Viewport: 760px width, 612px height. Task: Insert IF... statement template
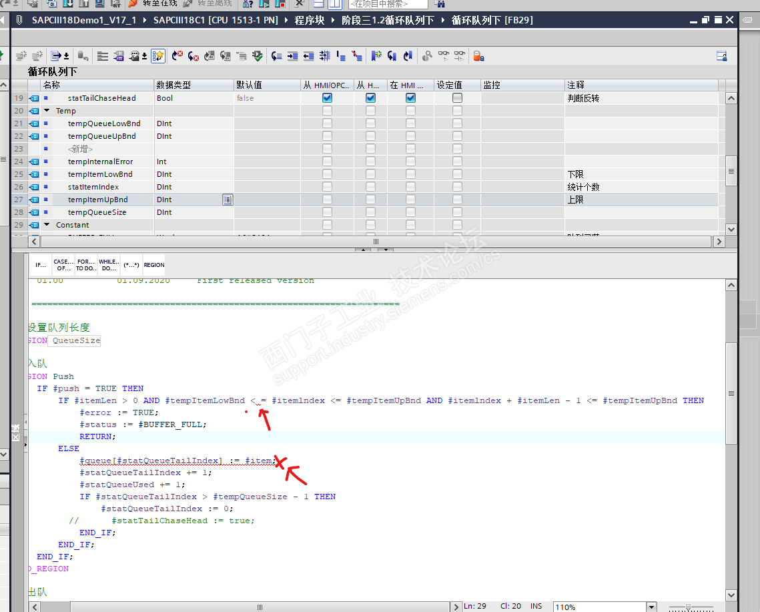coord(41,265)
